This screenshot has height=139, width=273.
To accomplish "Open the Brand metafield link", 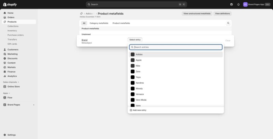I will click(84, 40).
